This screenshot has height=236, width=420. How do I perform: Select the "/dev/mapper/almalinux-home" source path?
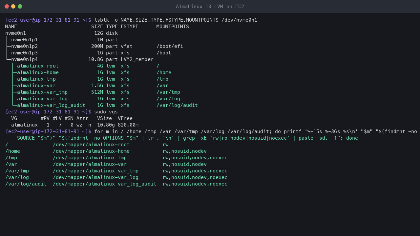[x=91, y=151]
